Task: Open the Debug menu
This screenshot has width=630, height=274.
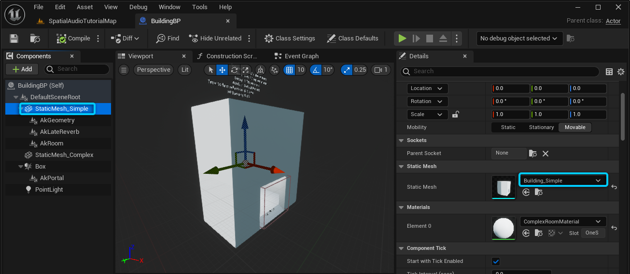Action: [x=139, y=7]
